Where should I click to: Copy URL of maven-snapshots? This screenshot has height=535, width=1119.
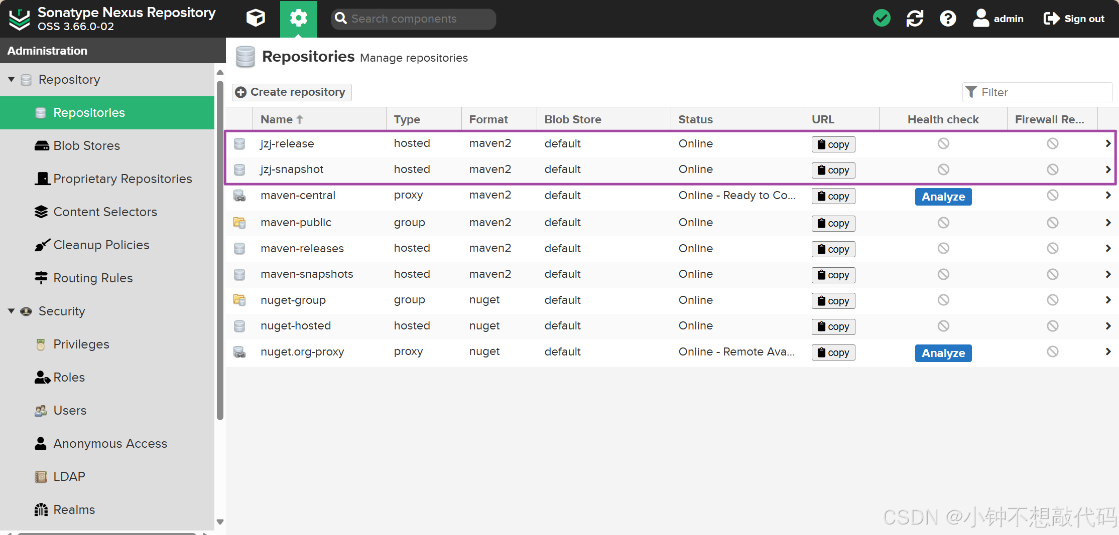click(833, 275)
